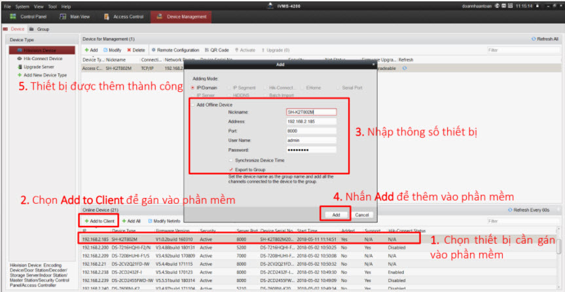Open the System menu
The image size is (565, 292).
coord(22,6)
